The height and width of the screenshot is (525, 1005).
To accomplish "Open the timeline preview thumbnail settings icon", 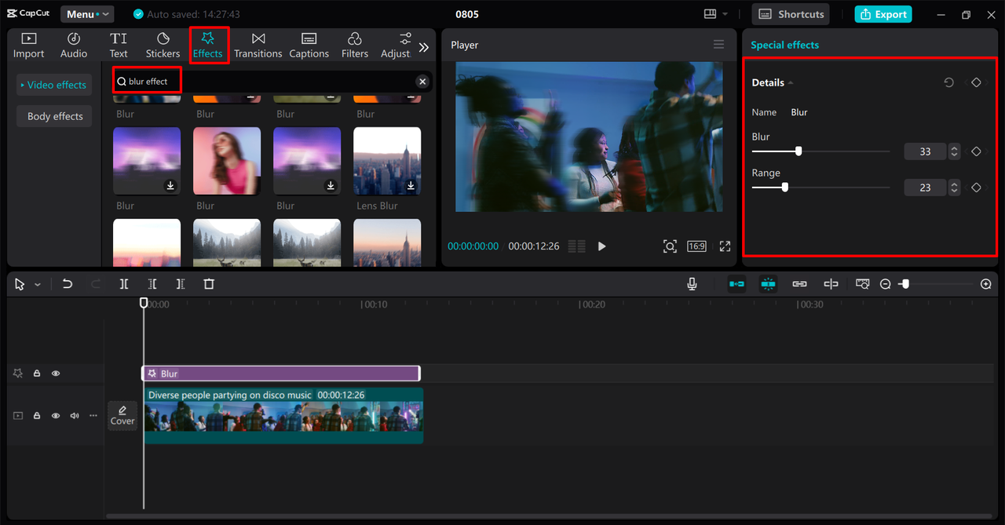I will pyautogui.click(x=863, y=284).
